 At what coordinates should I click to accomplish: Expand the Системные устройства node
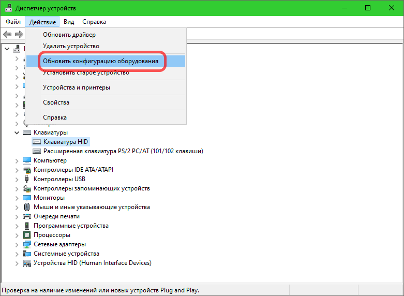pyautogui.click(x=17, y=254)
